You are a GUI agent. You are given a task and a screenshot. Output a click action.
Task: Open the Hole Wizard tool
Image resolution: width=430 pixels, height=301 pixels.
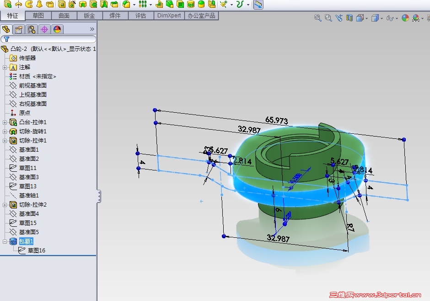point(72,4)
